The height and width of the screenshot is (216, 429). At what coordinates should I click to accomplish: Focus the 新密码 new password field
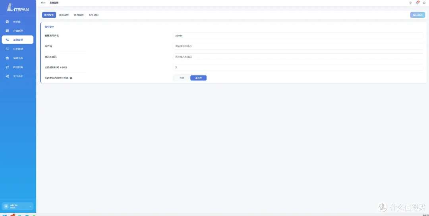(298, 46)
